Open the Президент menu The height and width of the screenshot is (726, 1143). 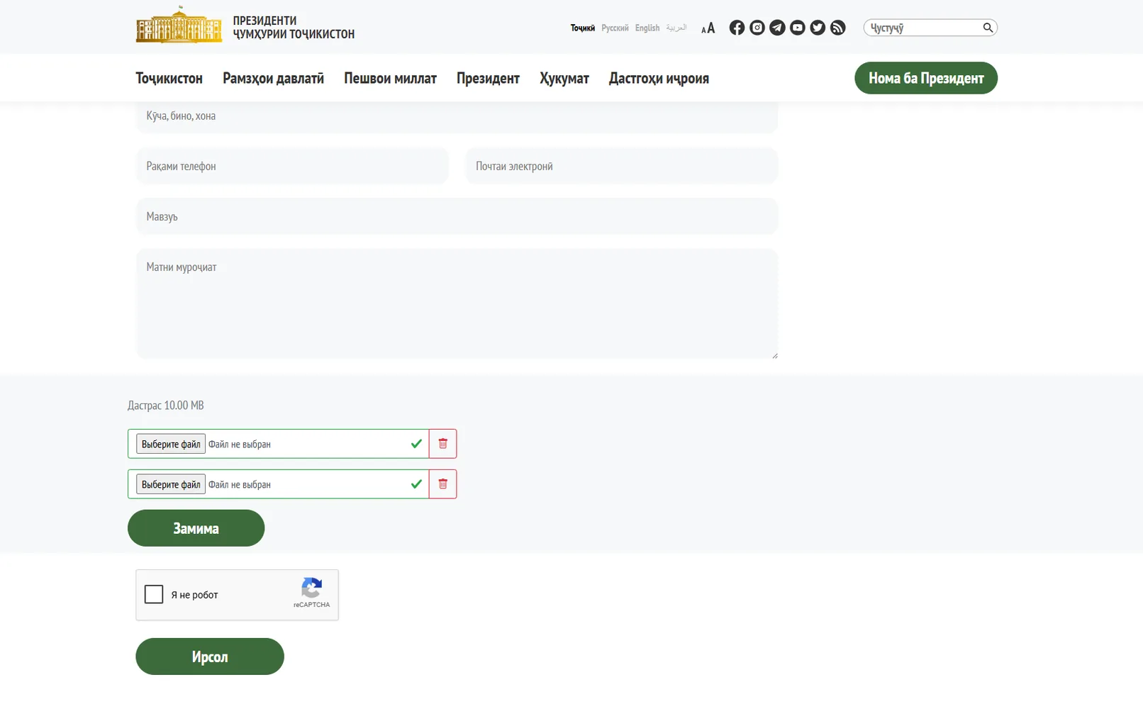pyautogui.click(x=488, y=78)
